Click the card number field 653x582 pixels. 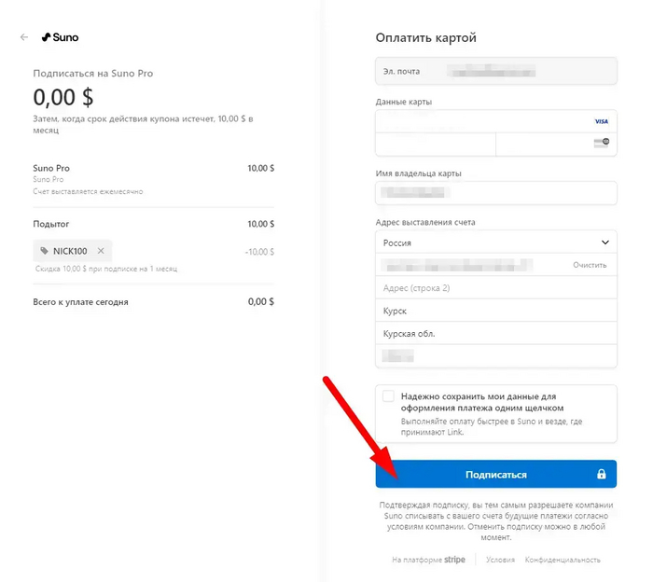coord(480,122)
